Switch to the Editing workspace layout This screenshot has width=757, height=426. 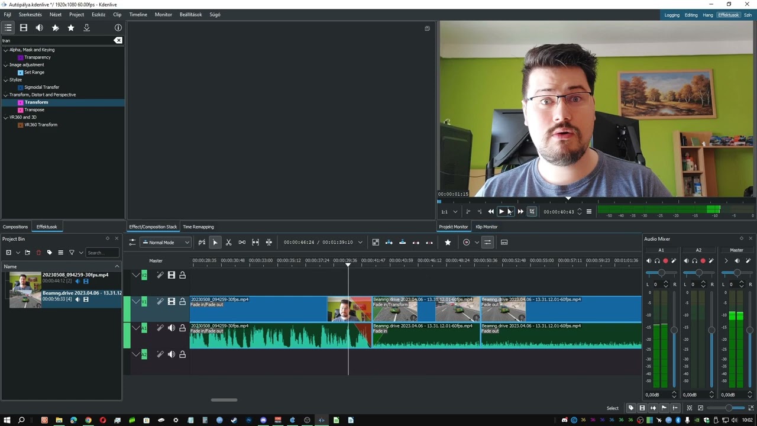(x=691, y=15)
